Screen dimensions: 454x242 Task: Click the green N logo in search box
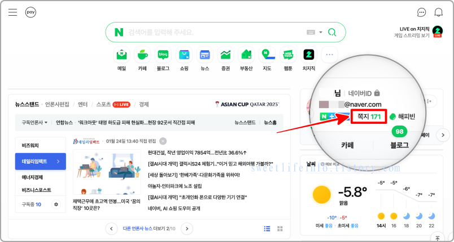119,32
